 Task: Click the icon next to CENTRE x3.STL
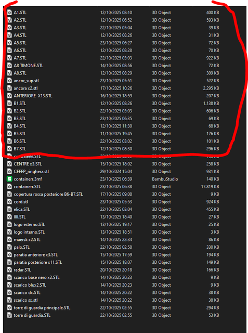[x=9, y=164]
